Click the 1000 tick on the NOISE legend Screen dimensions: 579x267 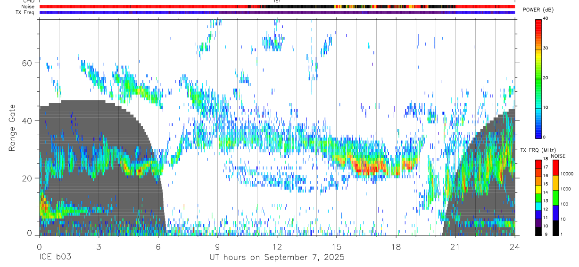pyautogui.click(x=567, y=189)
